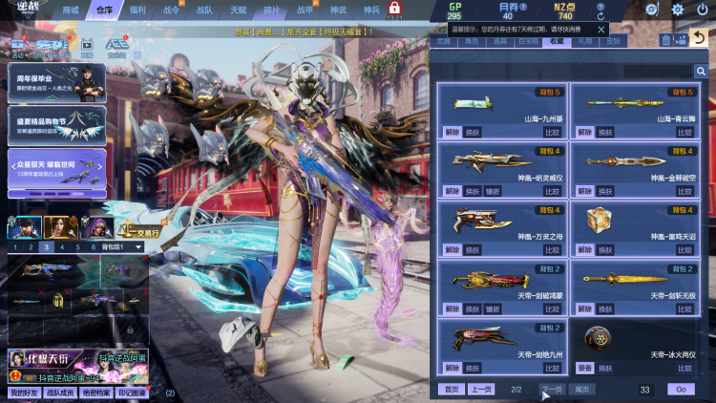The height and width of the screenshot is (403, 716).
Task: Open the 盛夏精品购物节 promo banner
Action: (57, 126)
